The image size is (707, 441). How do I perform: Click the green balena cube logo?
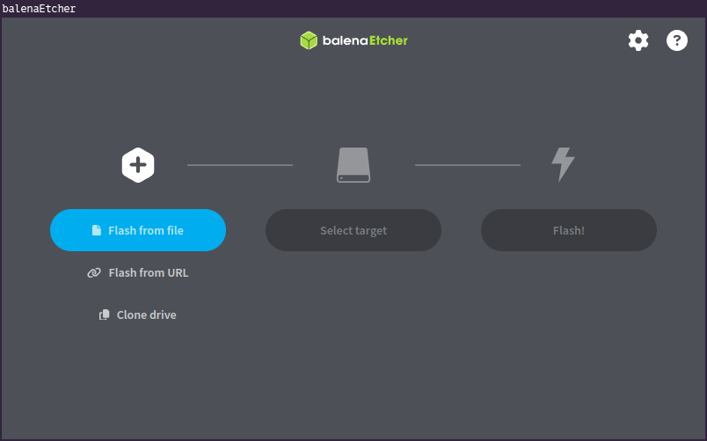308,40
